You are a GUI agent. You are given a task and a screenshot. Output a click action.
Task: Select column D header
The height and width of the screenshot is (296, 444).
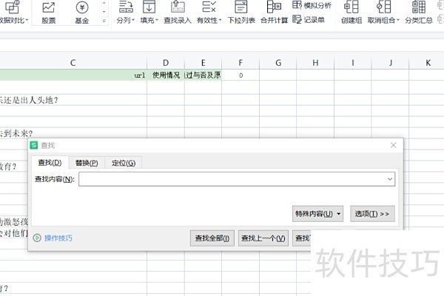pos(166,63)
